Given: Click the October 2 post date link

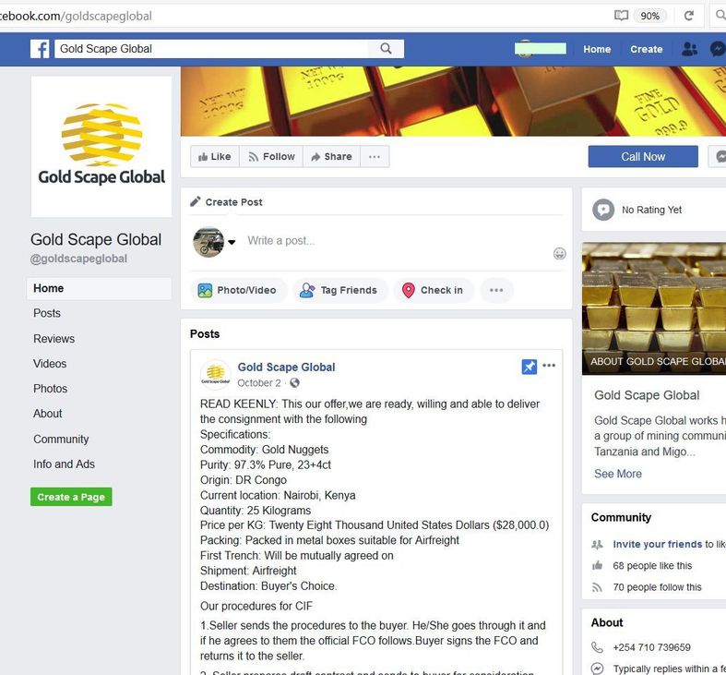Looking at the screenshot, I should pos(259,383).
